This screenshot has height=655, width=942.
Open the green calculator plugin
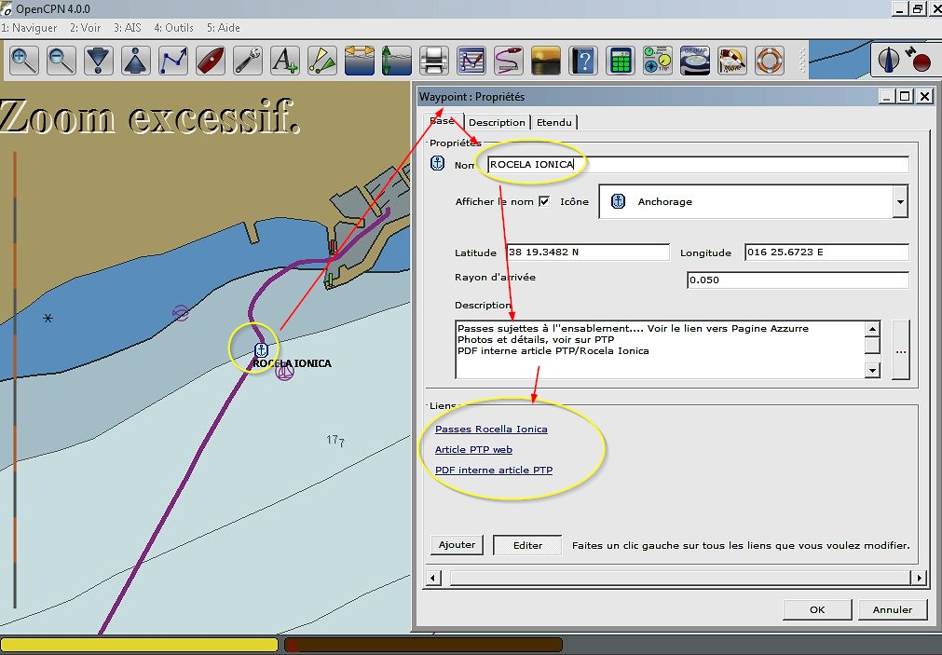(620, 61)
